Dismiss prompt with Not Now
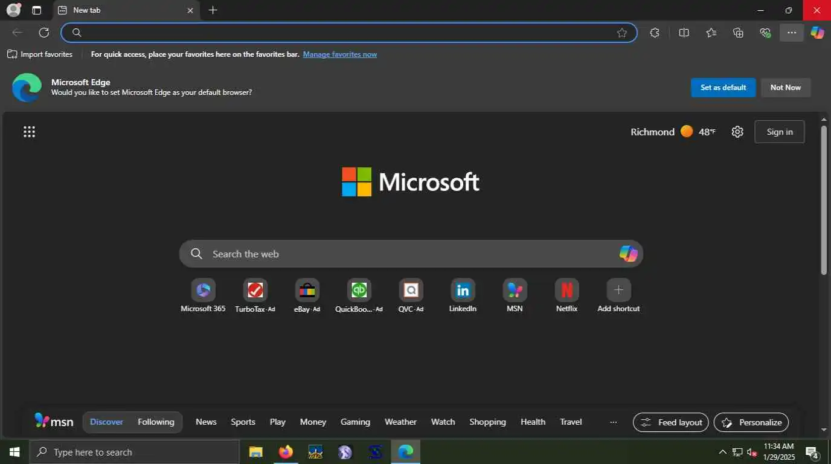 [785, 88]
